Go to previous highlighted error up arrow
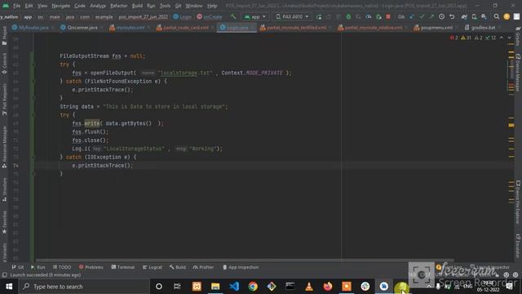This screenshot has height=294, width=522. click(x=502, y=38)
